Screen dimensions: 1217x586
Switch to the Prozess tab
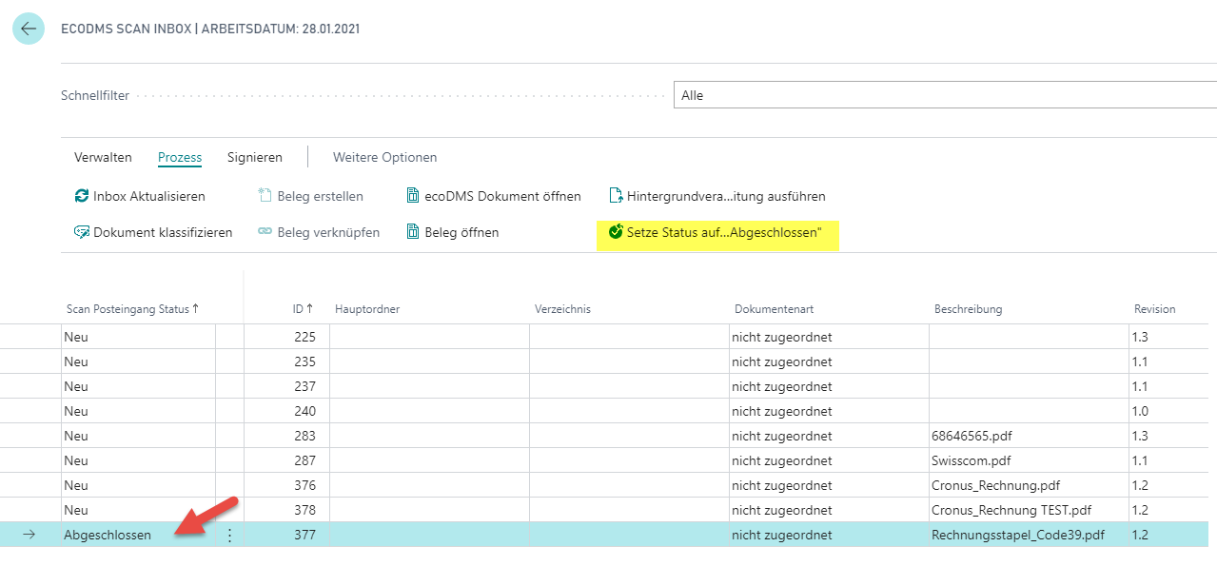coord(180,157)
